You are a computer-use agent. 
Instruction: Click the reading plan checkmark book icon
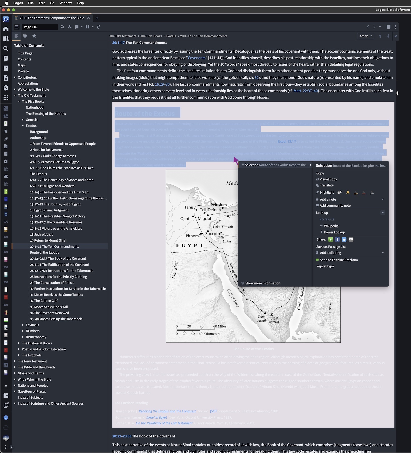77,27
